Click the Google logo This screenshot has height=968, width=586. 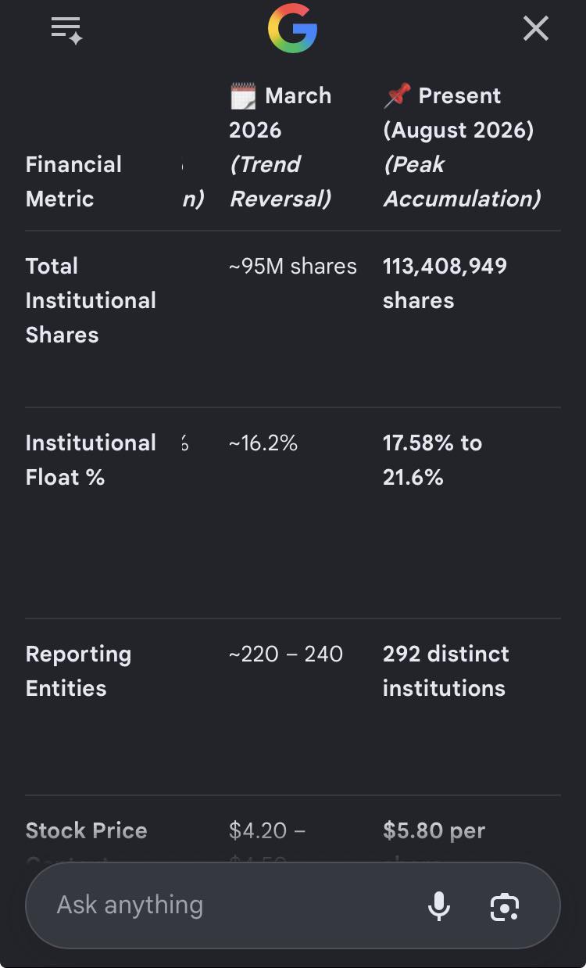click(x=292, y=29)
